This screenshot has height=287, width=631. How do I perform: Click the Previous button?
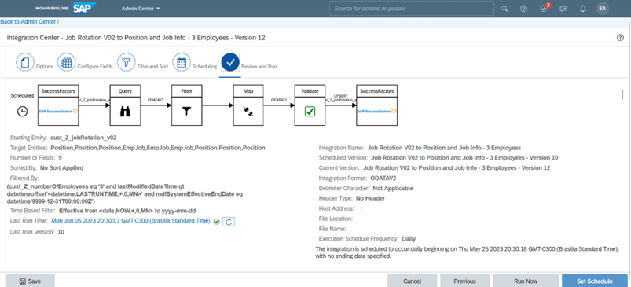click(x=464, y=281)
